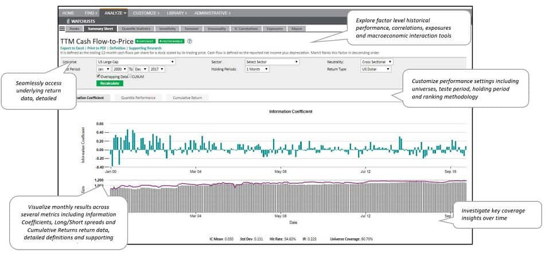Viewport: 545px width, 253px height.
Task: Open the ANALYZE menu
Action: click(114, 13)
